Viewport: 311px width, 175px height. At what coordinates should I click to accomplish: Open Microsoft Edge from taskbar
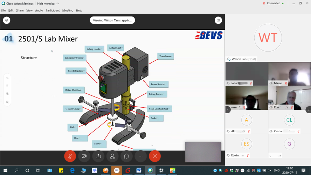click(x=72, y=170)
